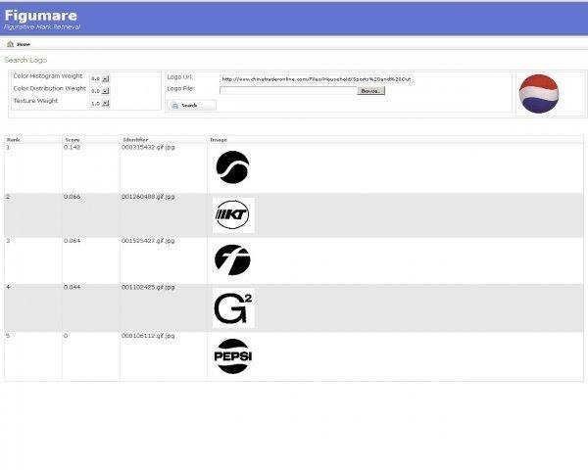Click the Figumare title
The image size is (588, 470).
[x=41, y=16]
